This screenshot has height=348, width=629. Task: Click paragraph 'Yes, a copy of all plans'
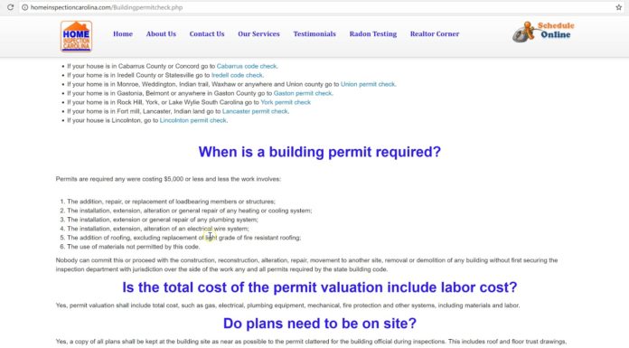pyautogui.click(x=311, y=342)
